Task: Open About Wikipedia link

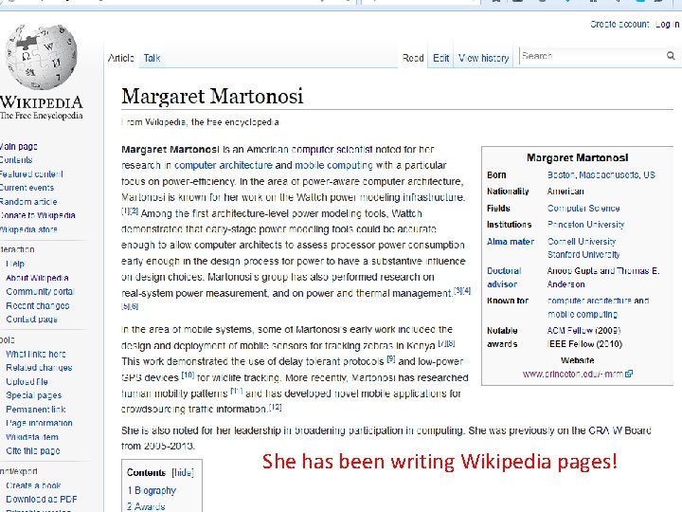Action: click(37, 278)
